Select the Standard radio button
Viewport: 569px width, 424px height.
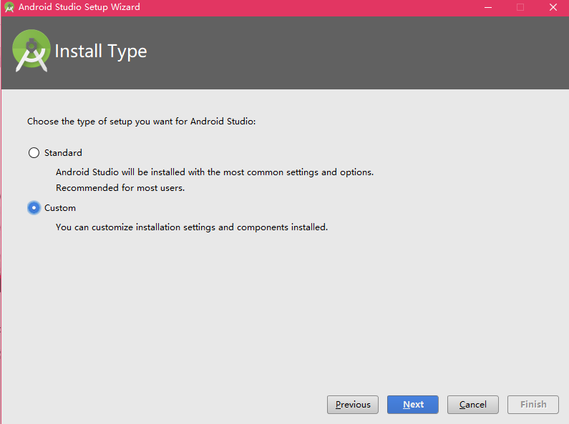tap(34, 152)
